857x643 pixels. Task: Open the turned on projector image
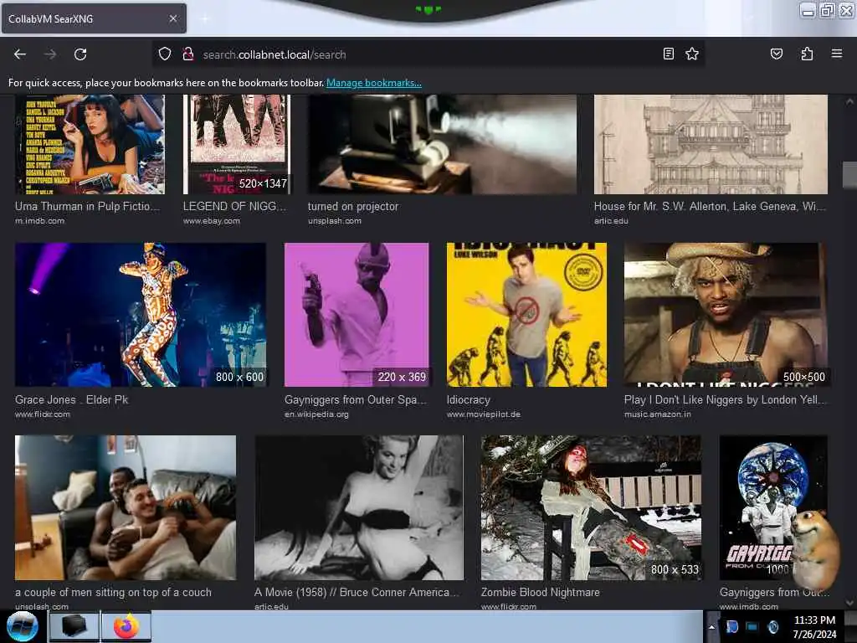coord(442,144)
